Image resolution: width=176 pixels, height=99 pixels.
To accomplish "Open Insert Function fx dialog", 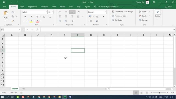I will click(x=37, y=29).
